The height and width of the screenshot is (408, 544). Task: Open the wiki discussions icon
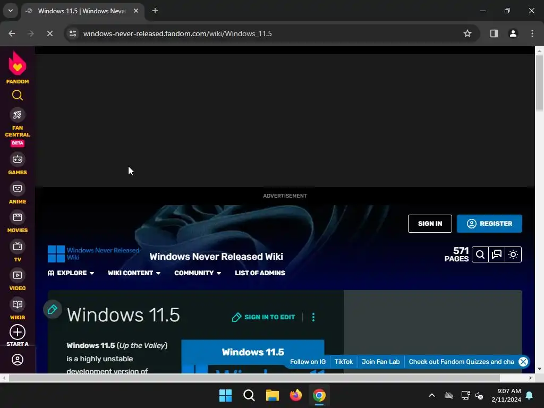497,254
